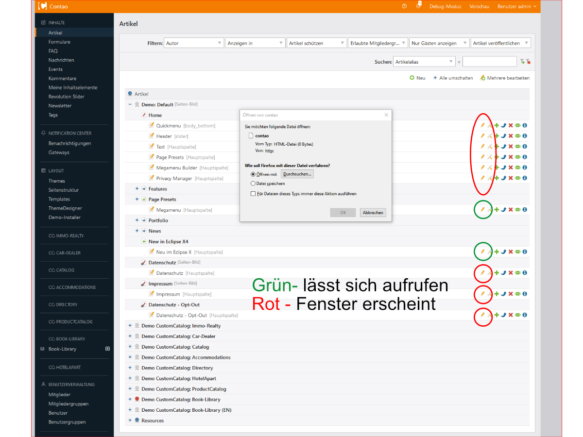The image size is (583, 437).
Task: Check 'Für Dateien dieses Typs immer' checkbox
Action: point(253,193)
